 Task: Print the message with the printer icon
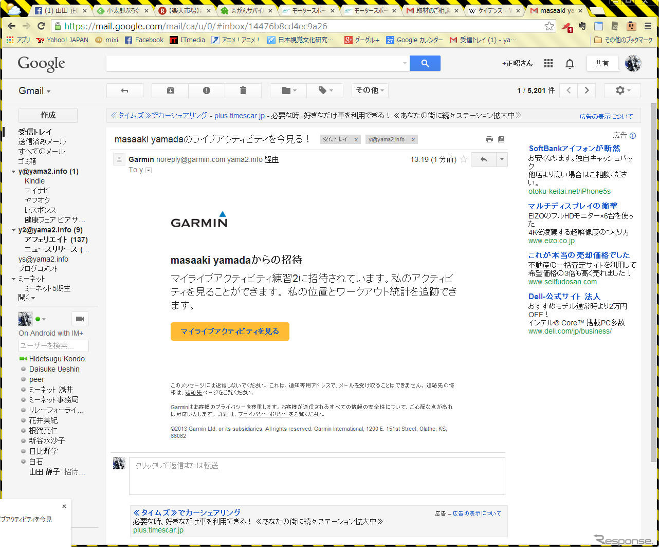[x=489, y=139]
